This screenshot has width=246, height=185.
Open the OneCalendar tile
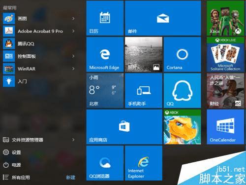[x=225, y=127]
